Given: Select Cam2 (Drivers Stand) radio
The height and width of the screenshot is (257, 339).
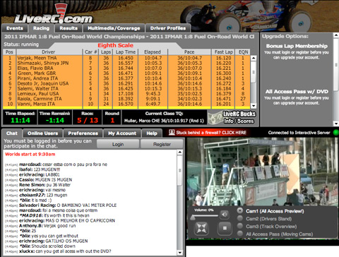Looking at the screenshot, I should point(240,218).
